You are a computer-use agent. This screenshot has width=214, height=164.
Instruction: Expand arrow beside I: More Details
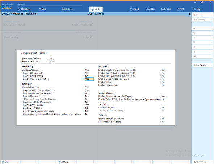coord(212,65)
